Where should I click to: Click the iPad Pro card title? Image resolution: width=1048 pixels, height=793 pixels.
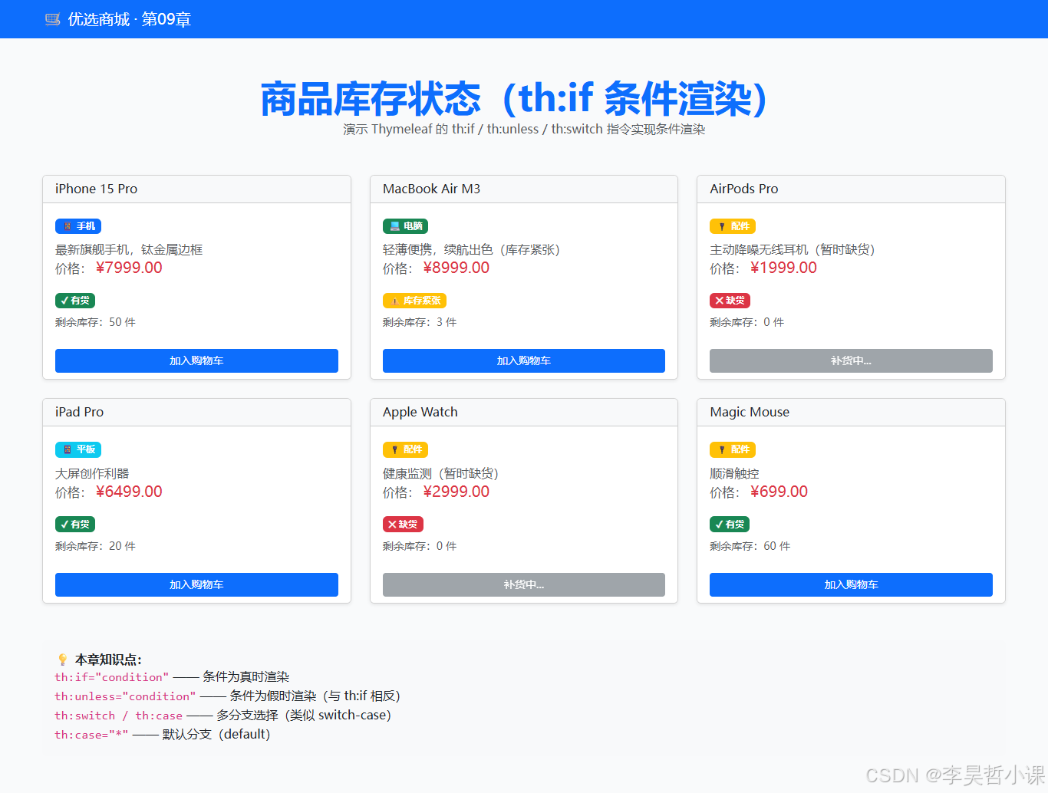[79, 412]
